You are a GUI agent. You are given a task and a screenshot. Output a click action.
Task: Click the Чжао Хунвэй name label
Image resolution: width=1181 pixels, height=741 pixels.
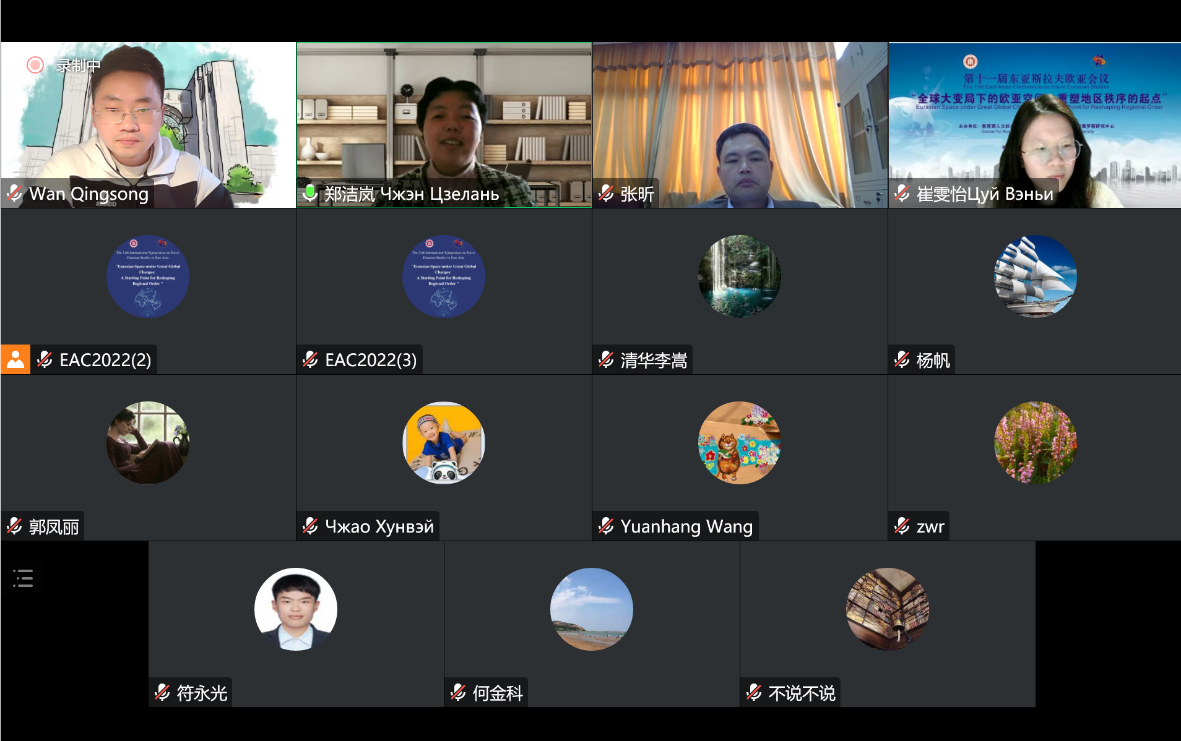(x=379, y=526)
